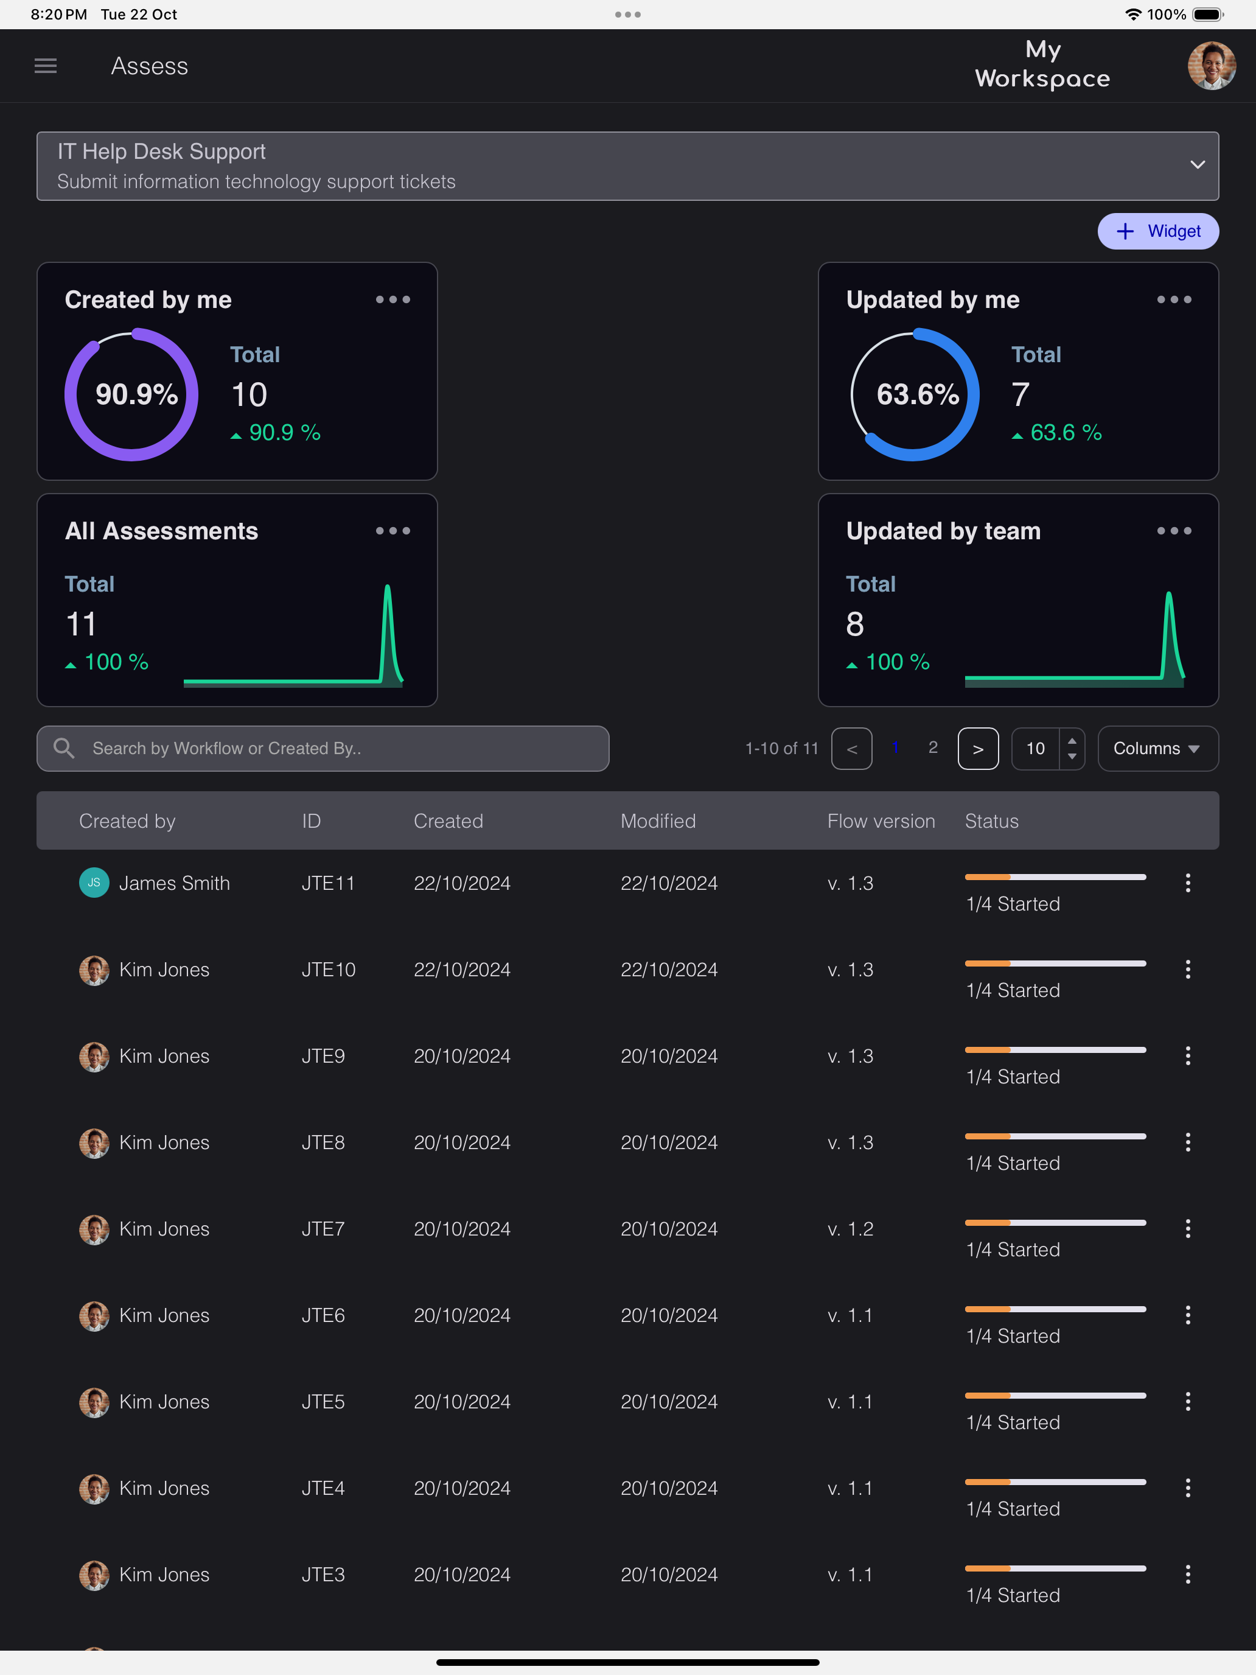Open options for Created by me widget
Image resolution: width=1256 pixels, height=1675 pixels.
point(393,300)
